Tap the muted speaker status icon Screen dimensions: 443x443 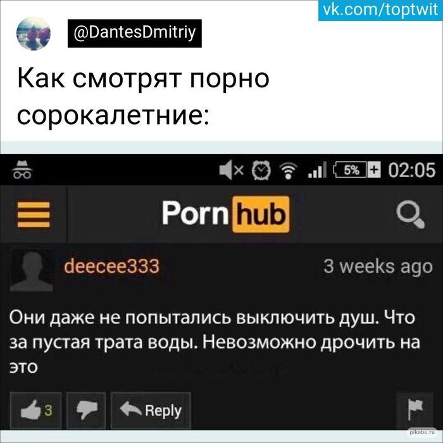(231, 170)
